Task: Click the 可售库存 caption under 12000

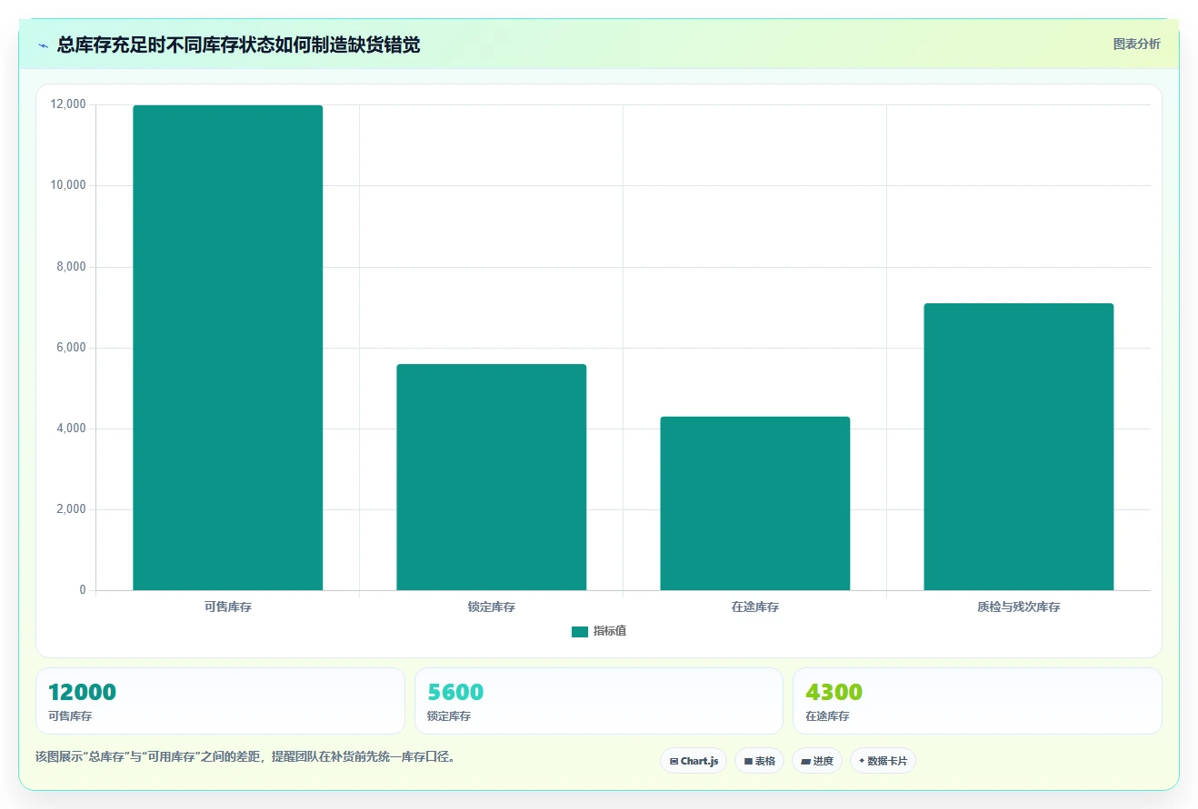Action: 70,716
